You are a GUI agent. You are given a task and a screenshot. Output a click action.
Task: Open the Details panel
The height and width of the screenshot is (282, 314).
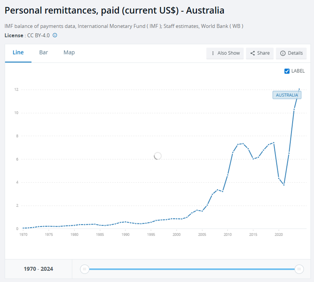pos(291,53)
